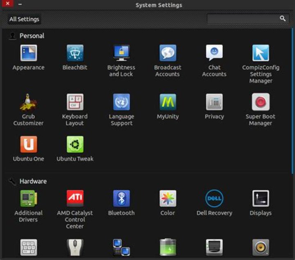This screenshot has height=260, width=295.
Task: Open keyboard icon in bottom row
Action: coord(29,247)
